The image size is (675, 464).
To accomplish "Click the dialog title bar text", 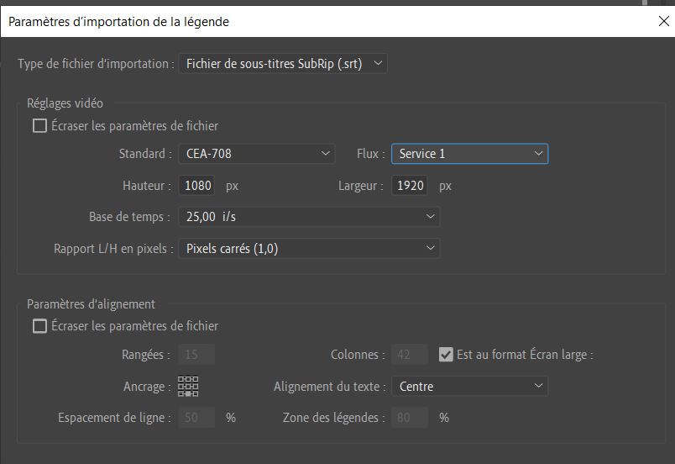I will pyautogui.click(x=118, y=22).
